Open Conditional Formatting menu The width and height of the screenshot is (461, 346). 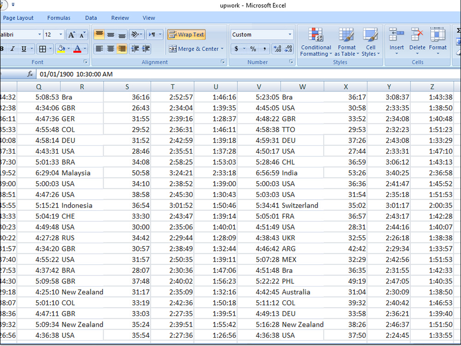316,42
